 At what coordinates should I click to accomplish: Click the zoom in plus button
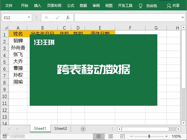[x=166, y=136]
